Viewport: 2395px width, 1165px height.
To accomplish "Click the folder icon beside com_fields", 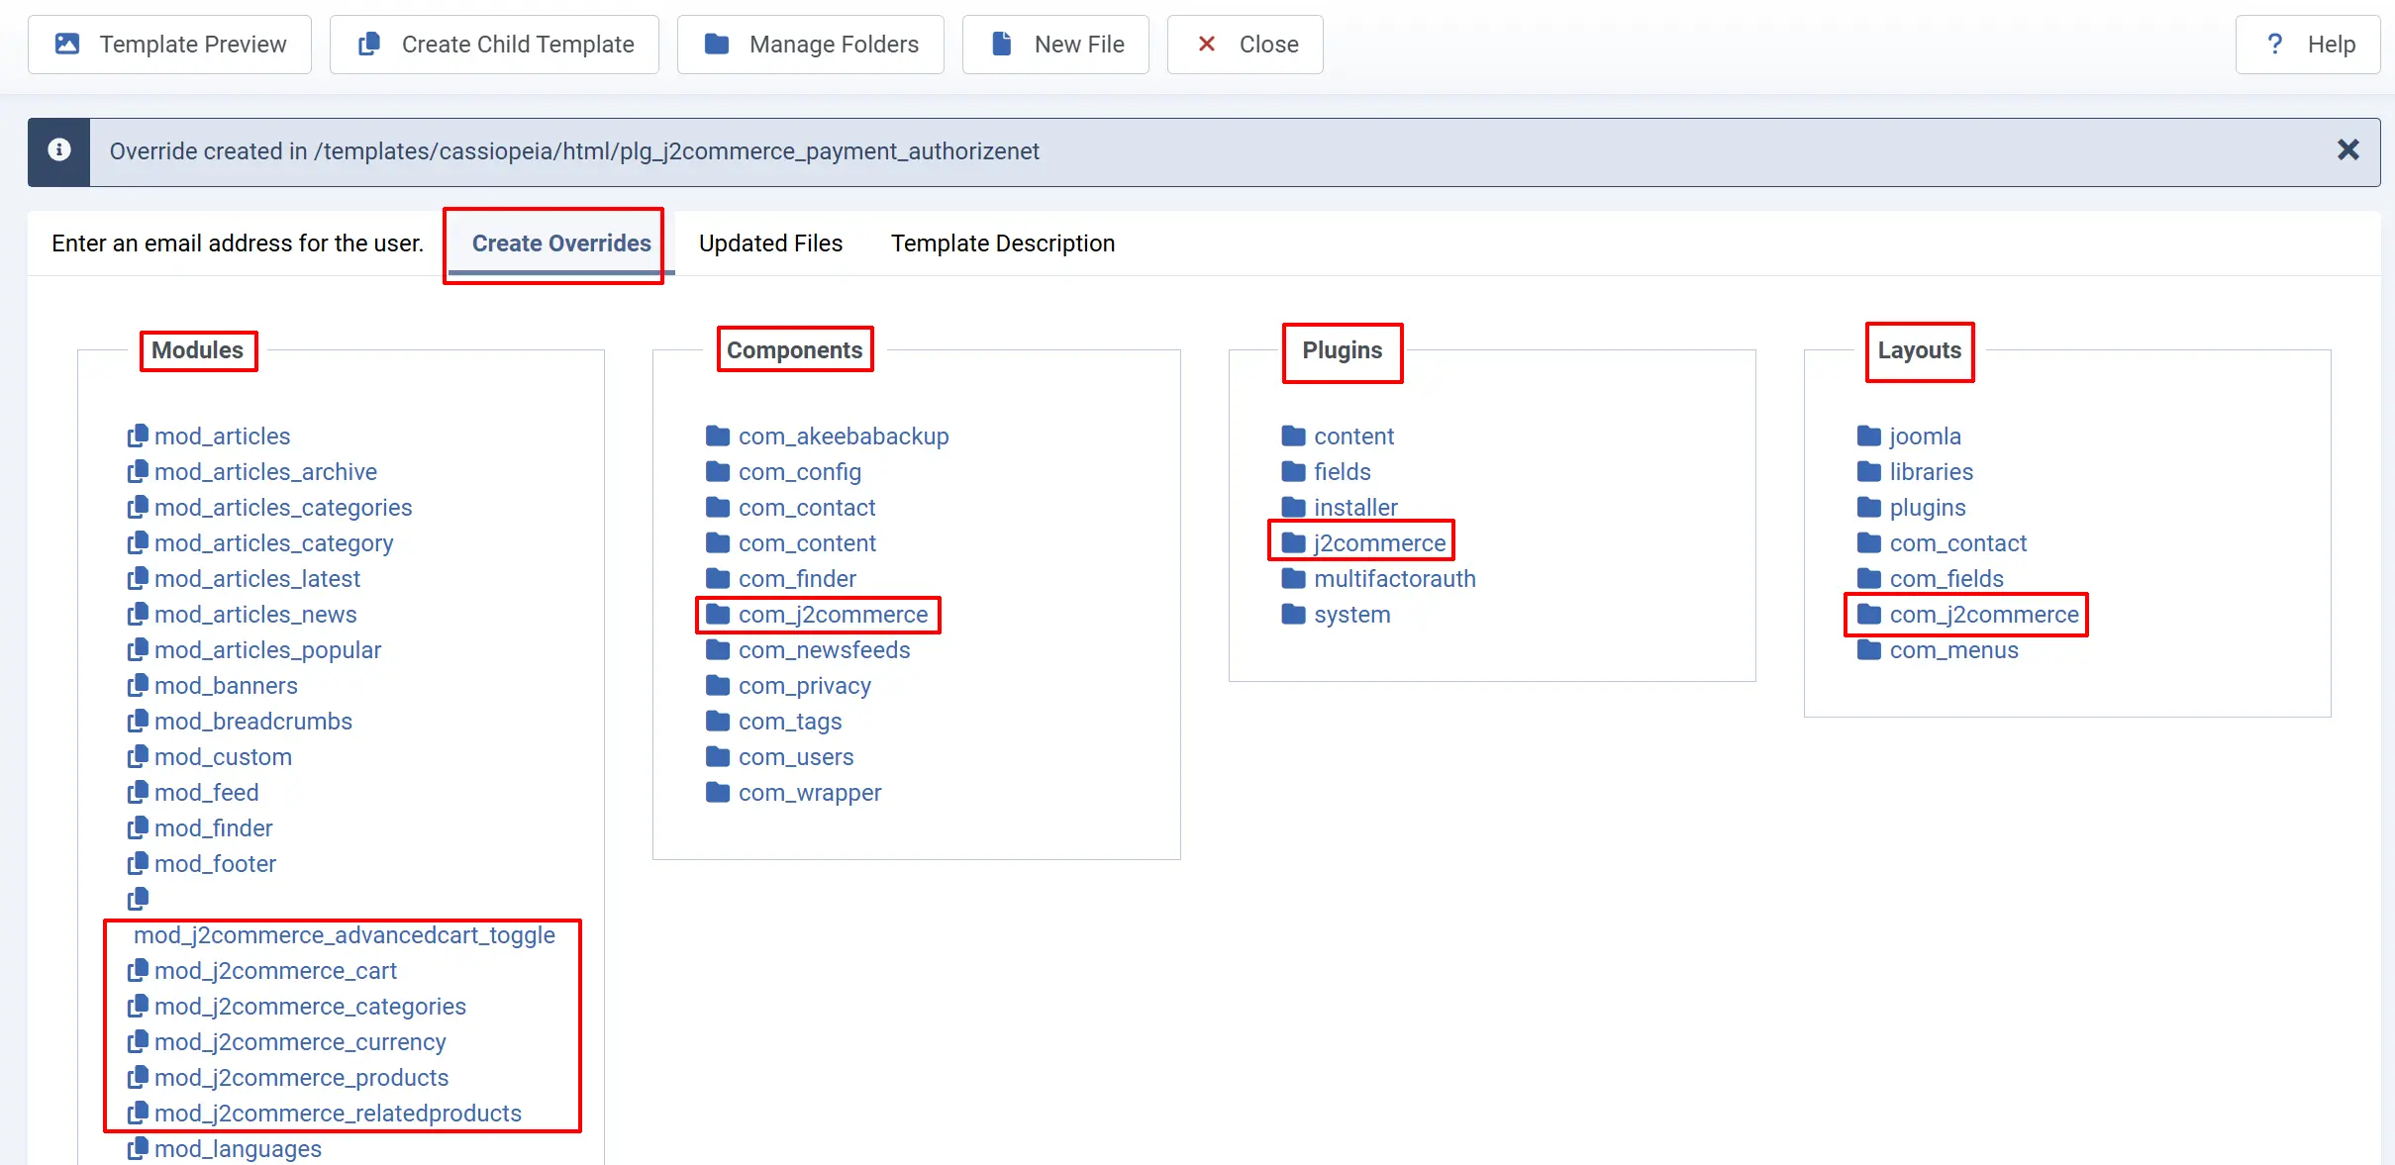I will click(x=1869, y=578).
